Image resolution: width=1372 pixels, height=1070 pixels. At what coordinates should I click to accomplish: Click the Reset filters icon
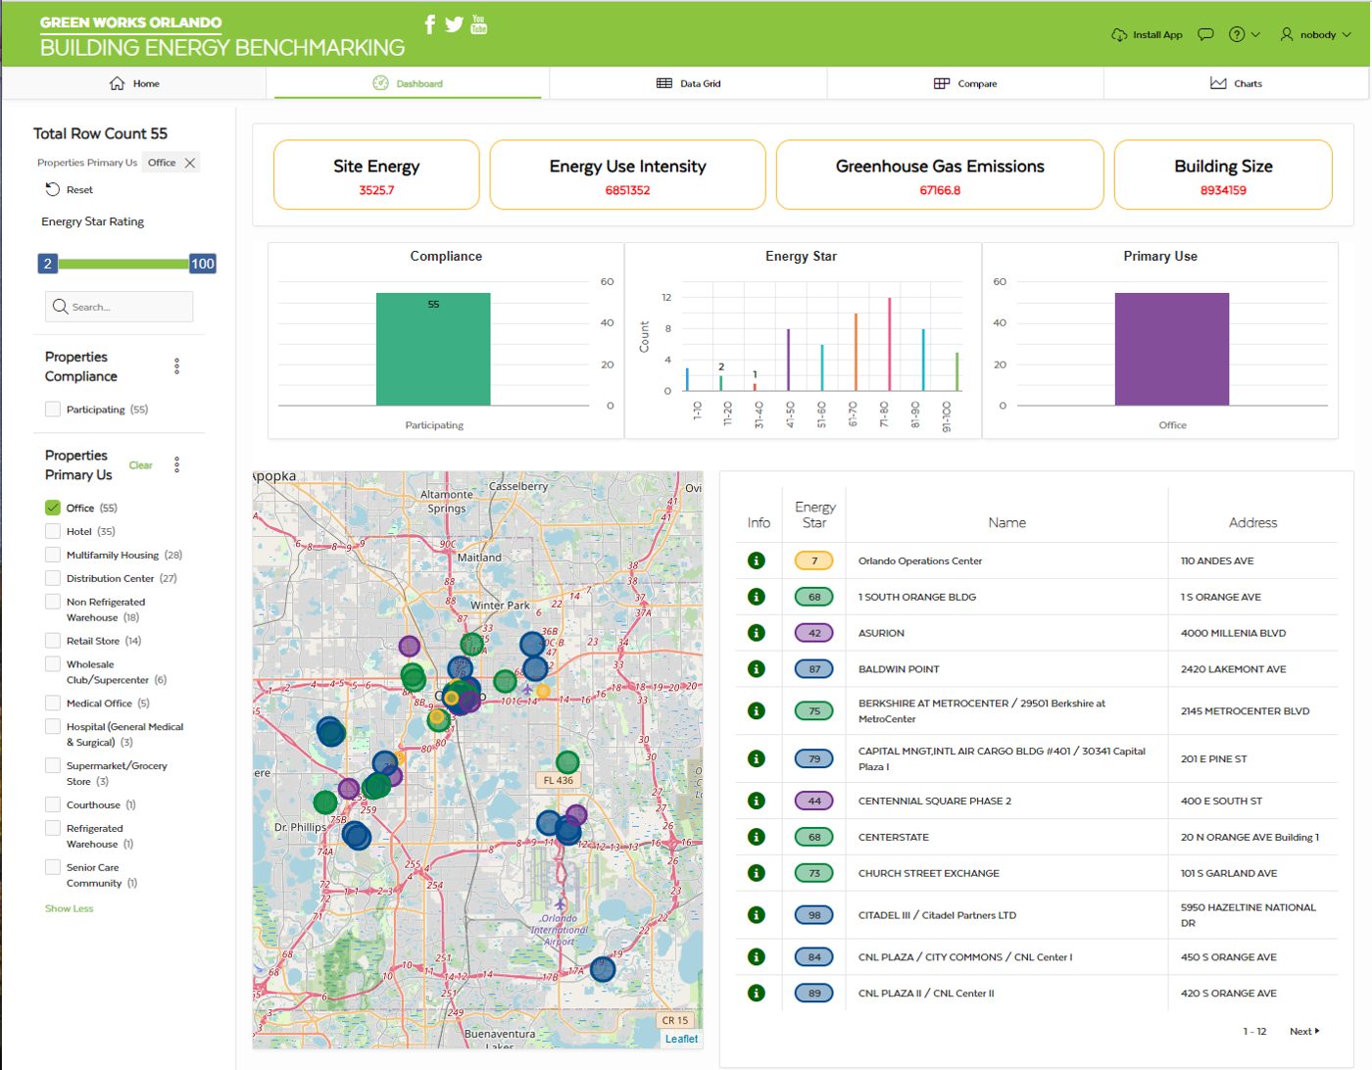click(53, 189)
